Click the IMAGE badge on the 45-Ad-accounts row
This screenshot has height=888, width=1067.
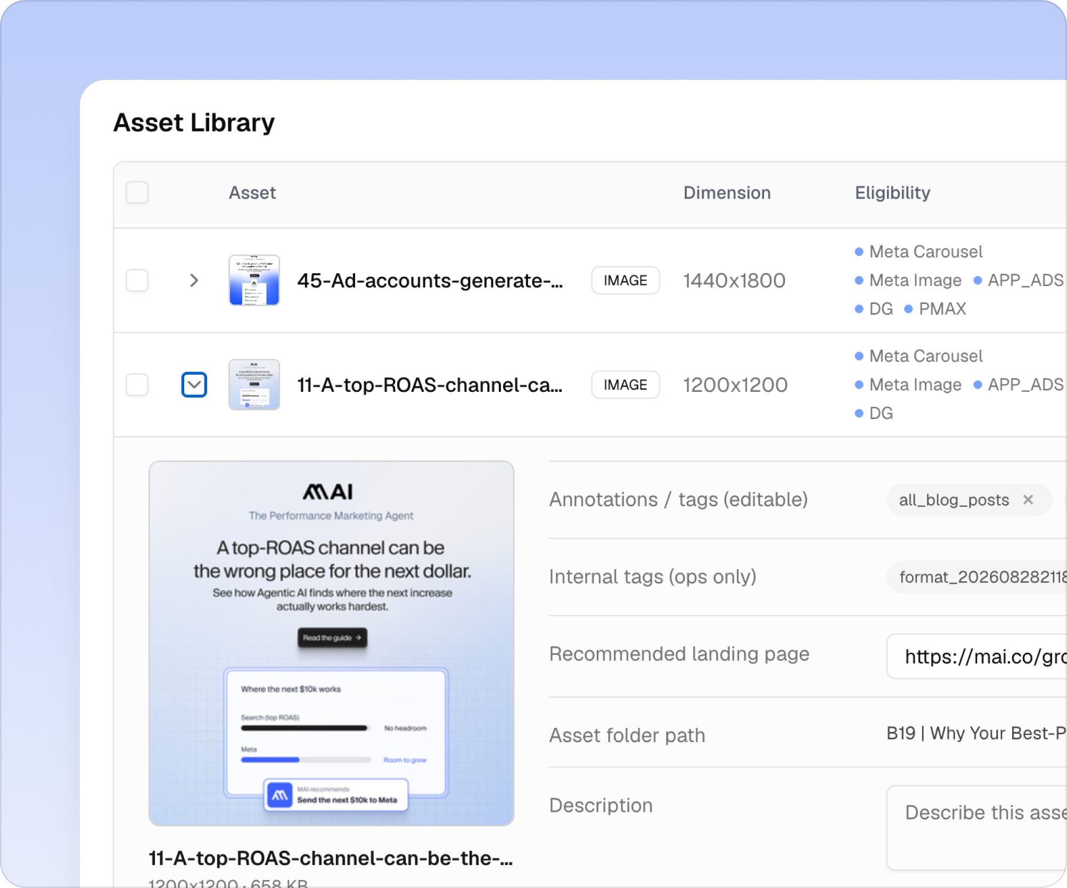(x=626, y=280)
